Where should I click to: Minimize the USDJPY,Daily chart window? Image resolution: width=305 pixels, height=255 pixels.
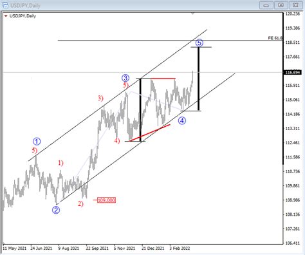click(266, 5)
